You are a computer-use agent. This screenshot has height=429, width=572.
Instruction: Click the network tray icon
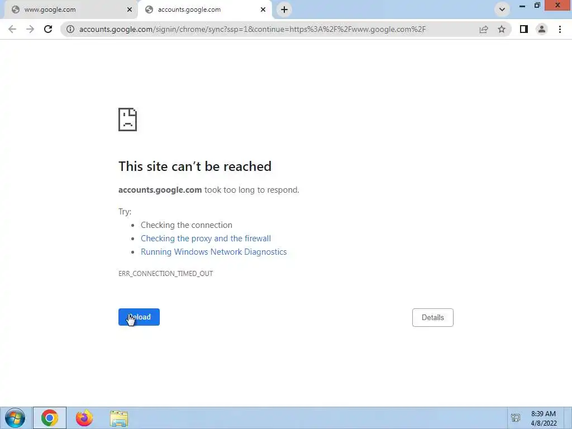click(516, 418)
